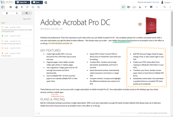Open the Page order sort dropdown
Viewport: 173px width, 117px height.
[27, 19]
